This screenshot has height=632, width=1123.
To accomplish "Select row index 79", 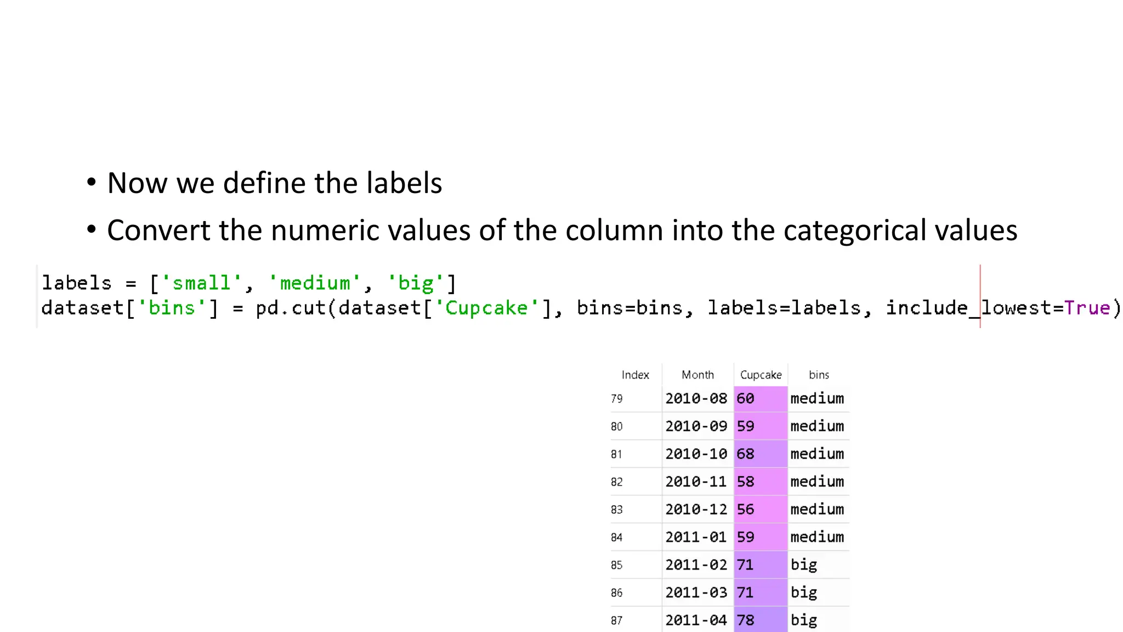I will click(x=617, y=398).
